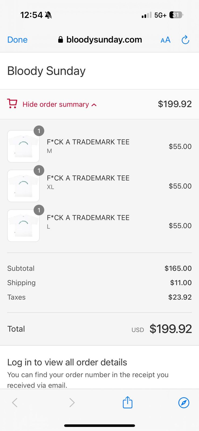
Task: Click the red shopping cart icon
Action: coord(12,104)
